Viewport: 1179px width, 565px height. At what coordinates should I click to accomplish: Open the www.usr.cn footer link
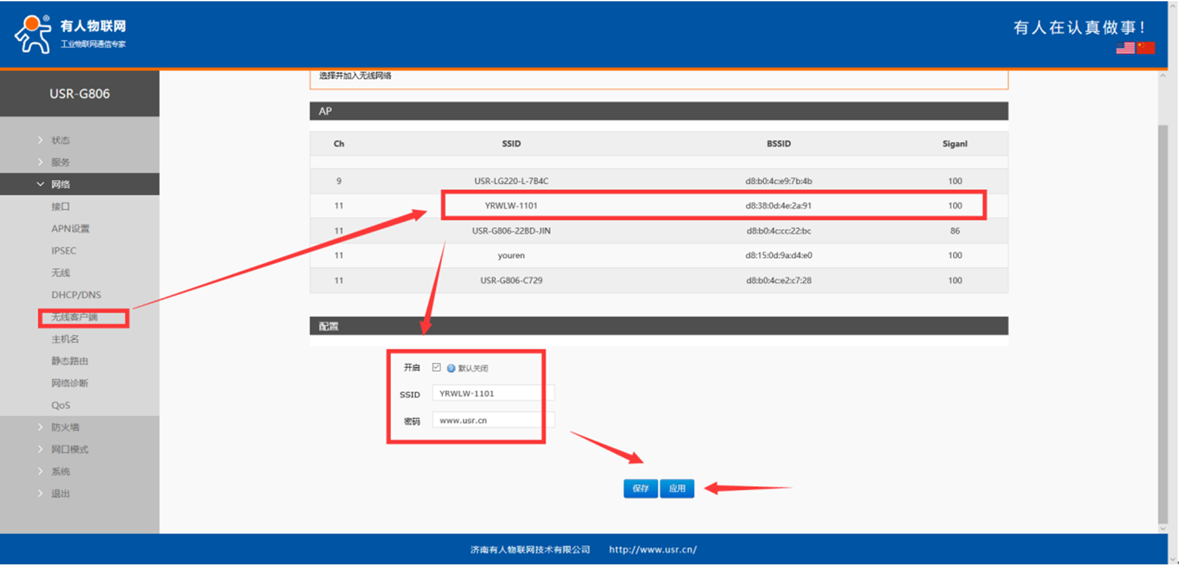[653, 550]
